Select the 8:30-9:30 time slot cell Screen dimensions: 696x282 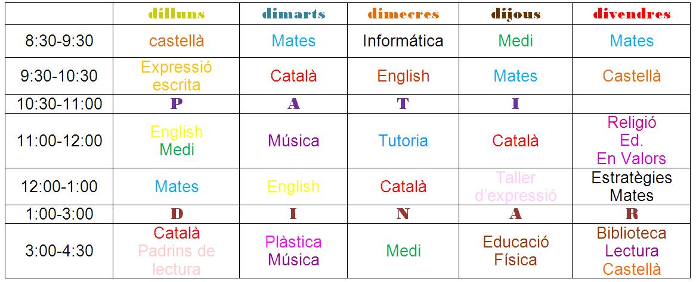59,41
